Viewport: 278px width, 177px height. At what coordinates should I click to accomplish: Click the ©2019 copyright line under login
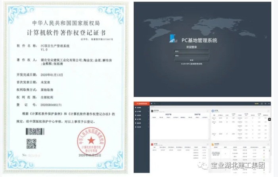pyautogui.click(x=192, y=63)
